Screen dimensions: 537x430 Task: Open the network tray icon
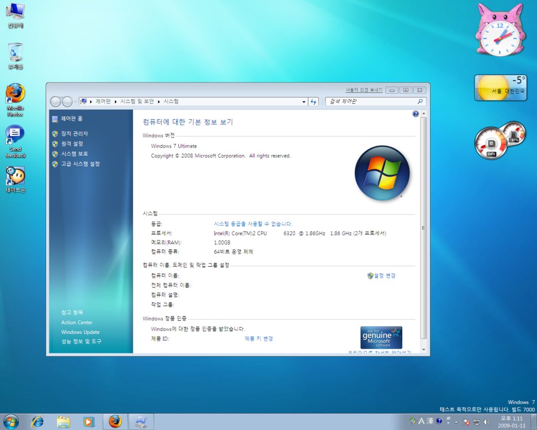[476, 422]
